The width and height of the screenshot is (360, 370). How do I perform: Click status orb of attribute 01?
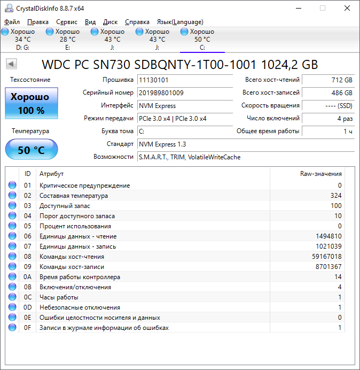12,185
